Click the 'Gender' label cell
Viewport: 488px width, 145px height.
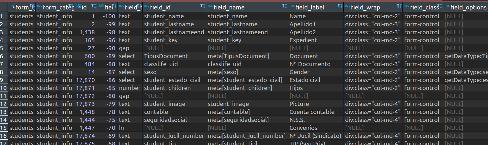pos(315,72)
